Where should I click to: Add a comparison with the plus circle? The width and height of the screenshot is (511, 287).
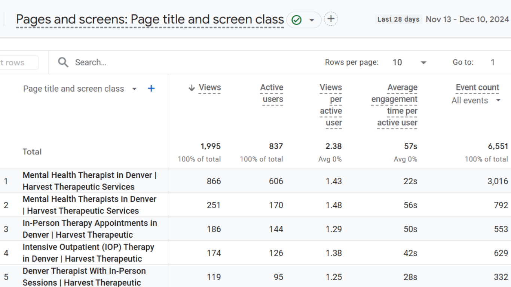tap(331, 19)
